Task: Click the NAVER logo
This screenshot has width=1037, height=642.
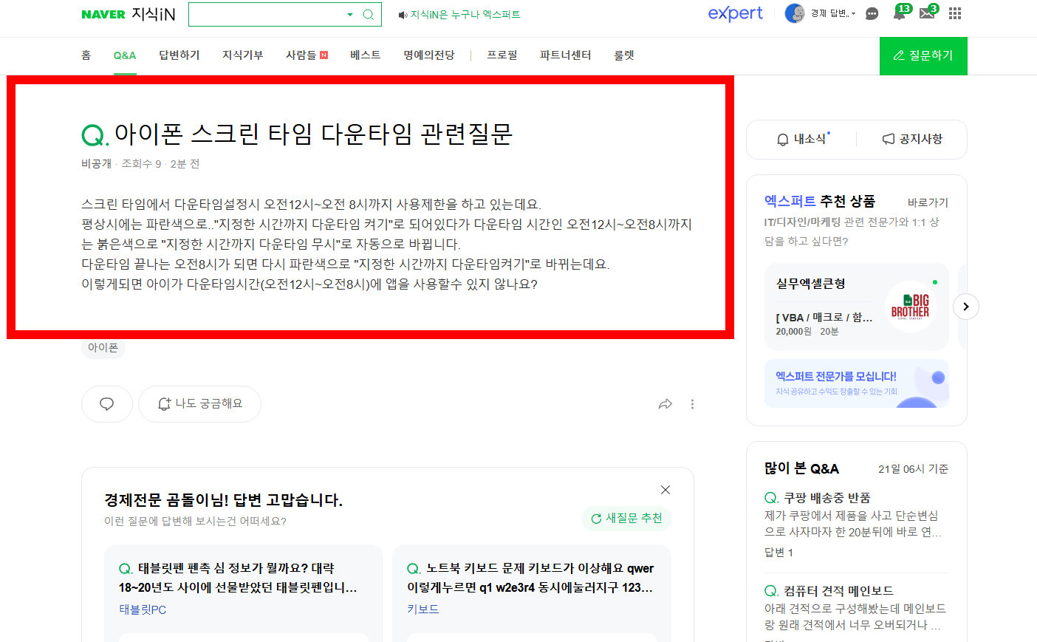Action: pyautogui.click(x=103, y=14)
